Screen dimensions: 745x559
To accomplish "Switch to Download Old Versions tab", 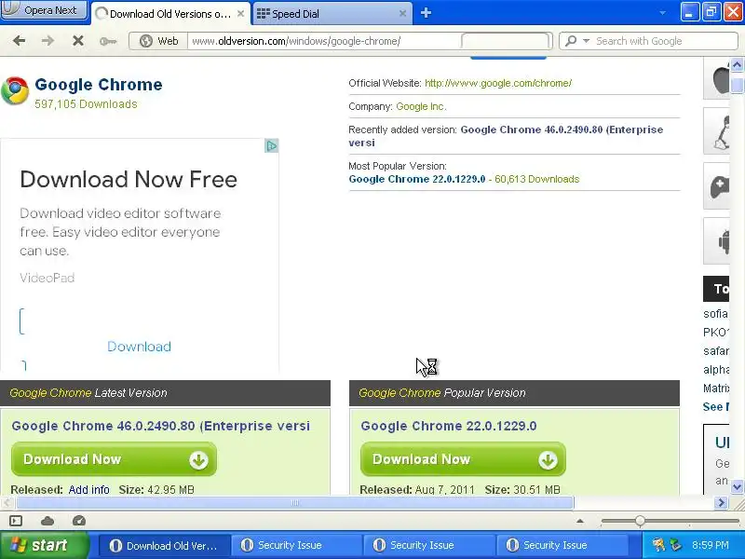I will tap(170, 14).
